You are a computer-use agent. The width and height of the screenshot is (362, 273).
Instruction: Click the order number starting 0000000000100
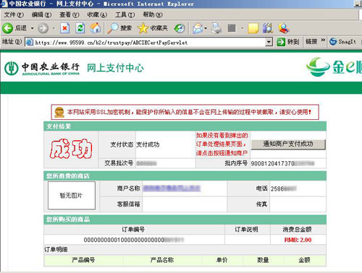[x=134, y=240]
